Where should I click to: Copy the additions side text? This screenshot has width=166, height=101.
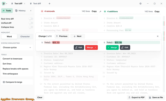point(157,11)
